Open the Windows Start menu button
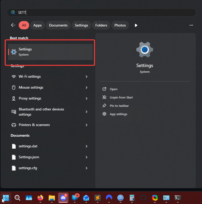 (x=6, y=198)
